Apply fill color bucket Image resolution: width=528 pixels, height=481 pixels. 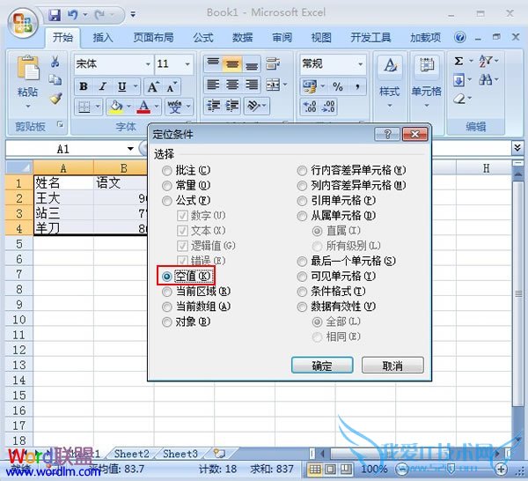116,107
